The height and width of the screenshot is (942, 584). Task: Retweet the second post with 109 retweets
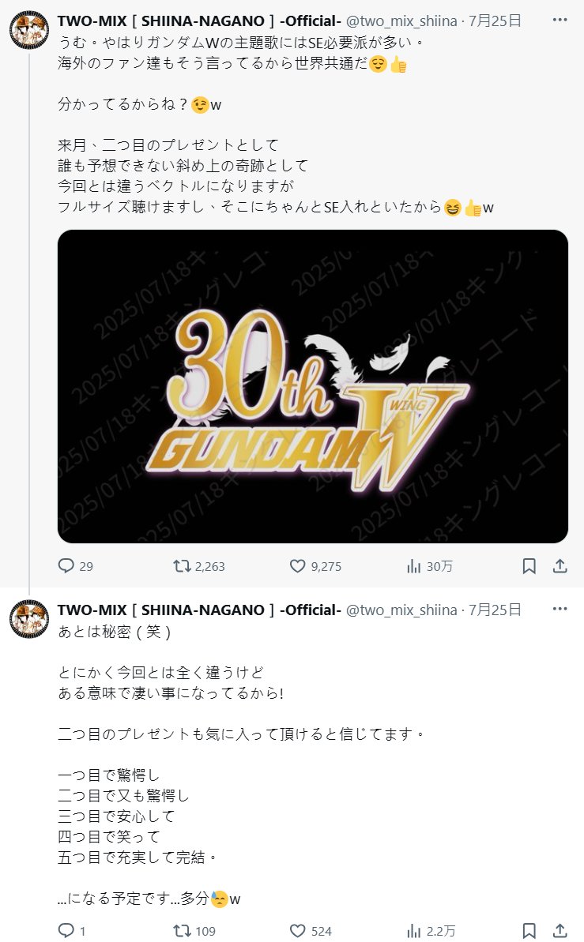(194, 931)
